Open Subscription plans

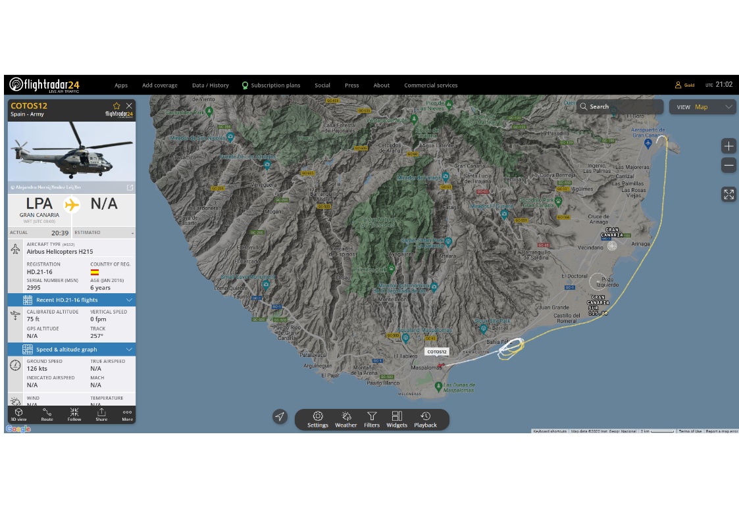[x=271, y=85]
